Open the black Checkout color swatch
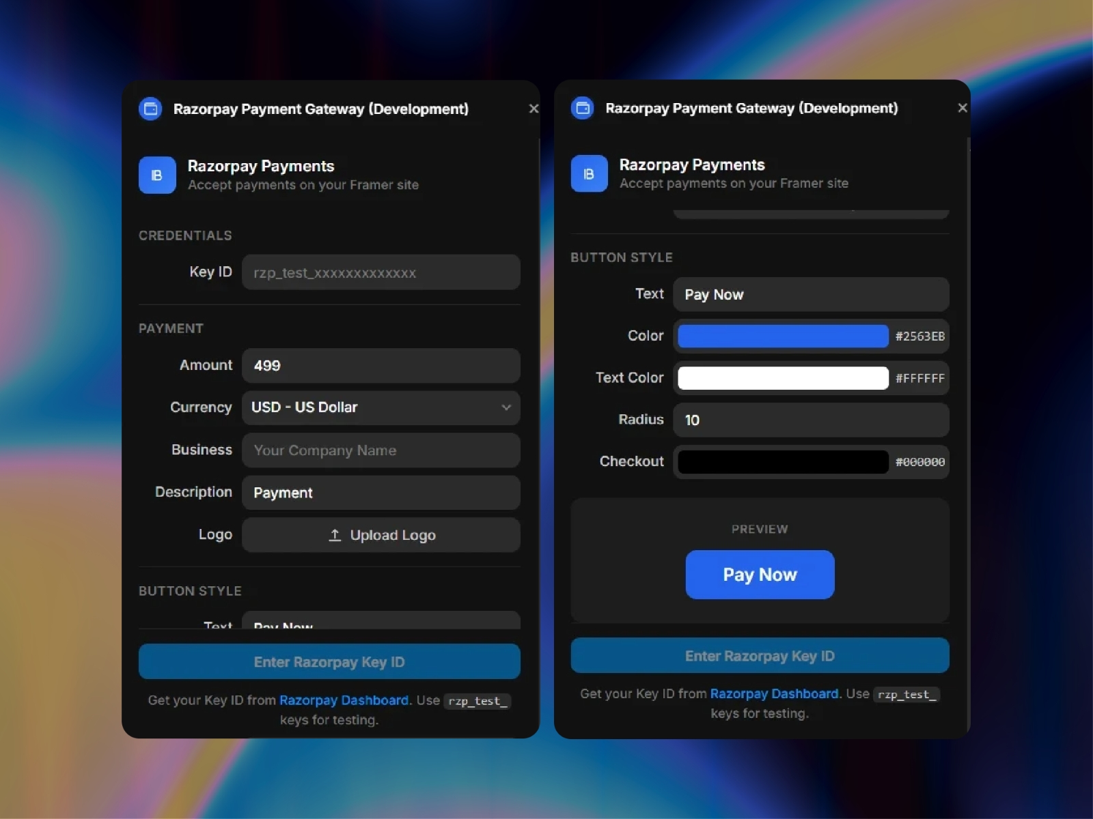Viewport: 1093px width, 819px height. (781, 462)
